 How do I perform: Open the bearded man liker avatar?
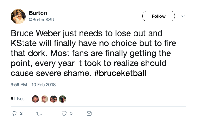click(35, 99)
